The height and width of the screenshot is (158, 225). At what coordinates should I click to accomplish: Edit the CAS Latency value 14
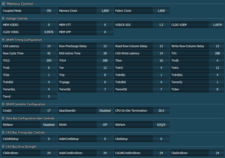[49, 46]
